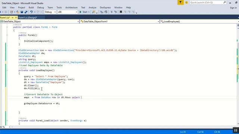This screenshot has height=134, width=239.
Task: Open the Debug configuration dropdown
Action: (50, 12)
